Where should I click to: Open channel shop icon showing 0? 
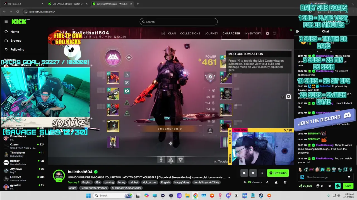[x=319, y=186]
